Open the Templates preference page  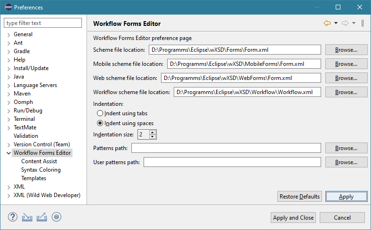point(33,178)
